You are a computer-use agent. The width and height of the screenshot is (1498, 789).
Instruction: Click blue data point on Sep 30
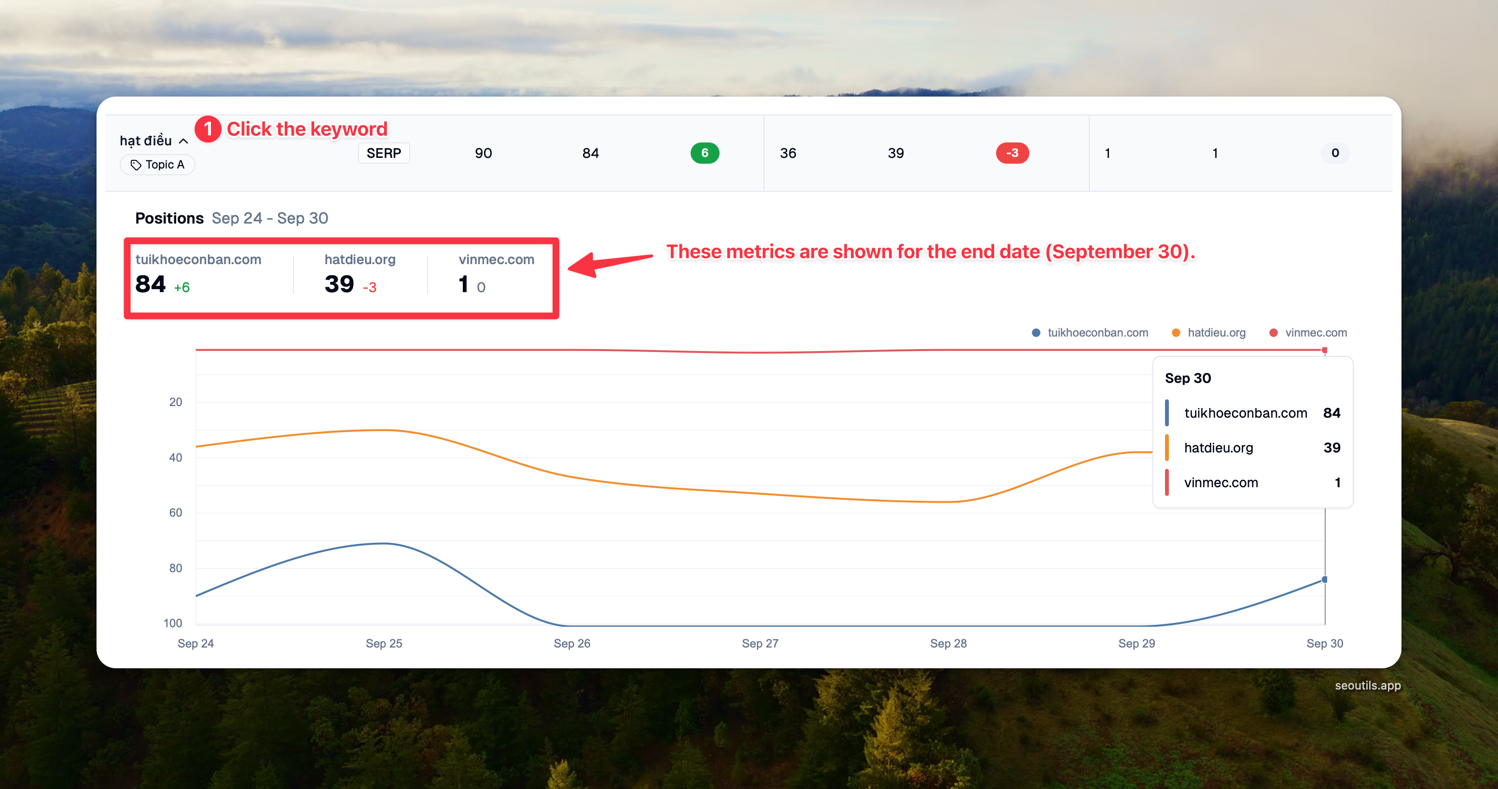click(1324, 579)
